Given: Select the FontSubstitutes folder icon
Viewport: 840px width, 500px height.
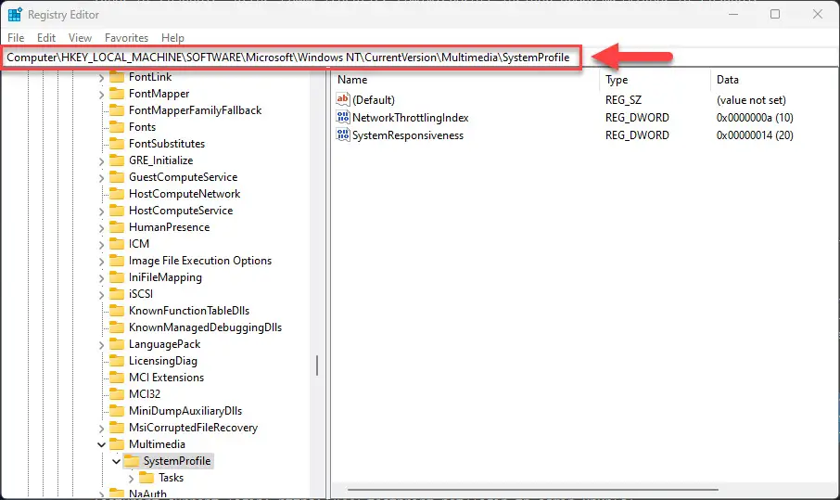Looking at the screenshot, I should [x=117, y=144].
